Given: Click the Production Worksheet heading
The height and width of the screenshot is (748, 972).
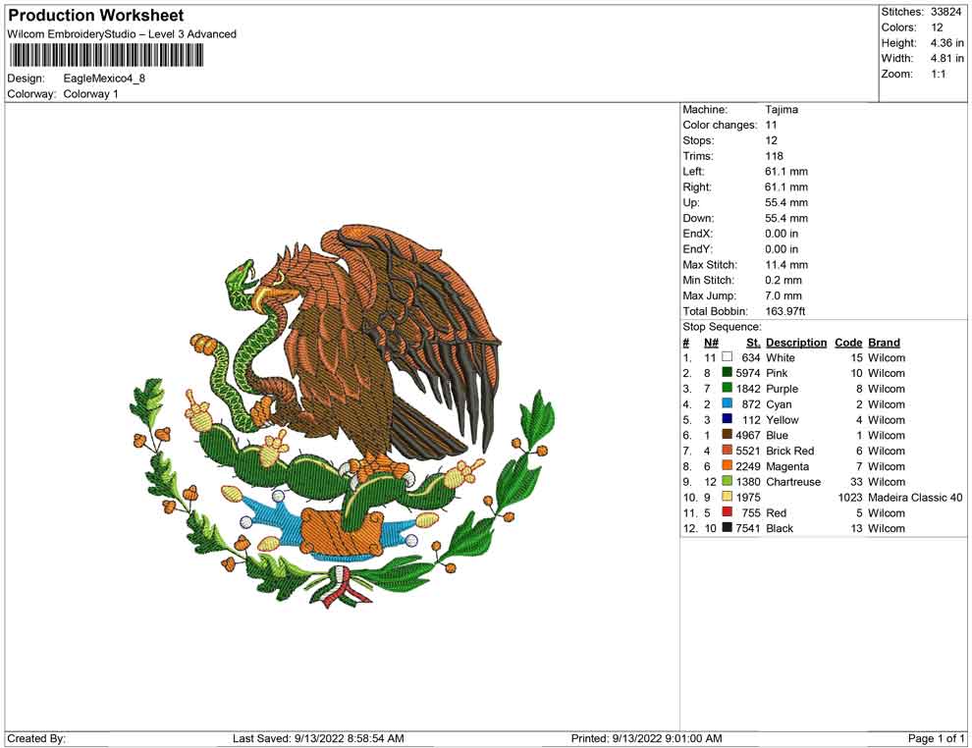Looking at the screenshot, I should (96, 15).
